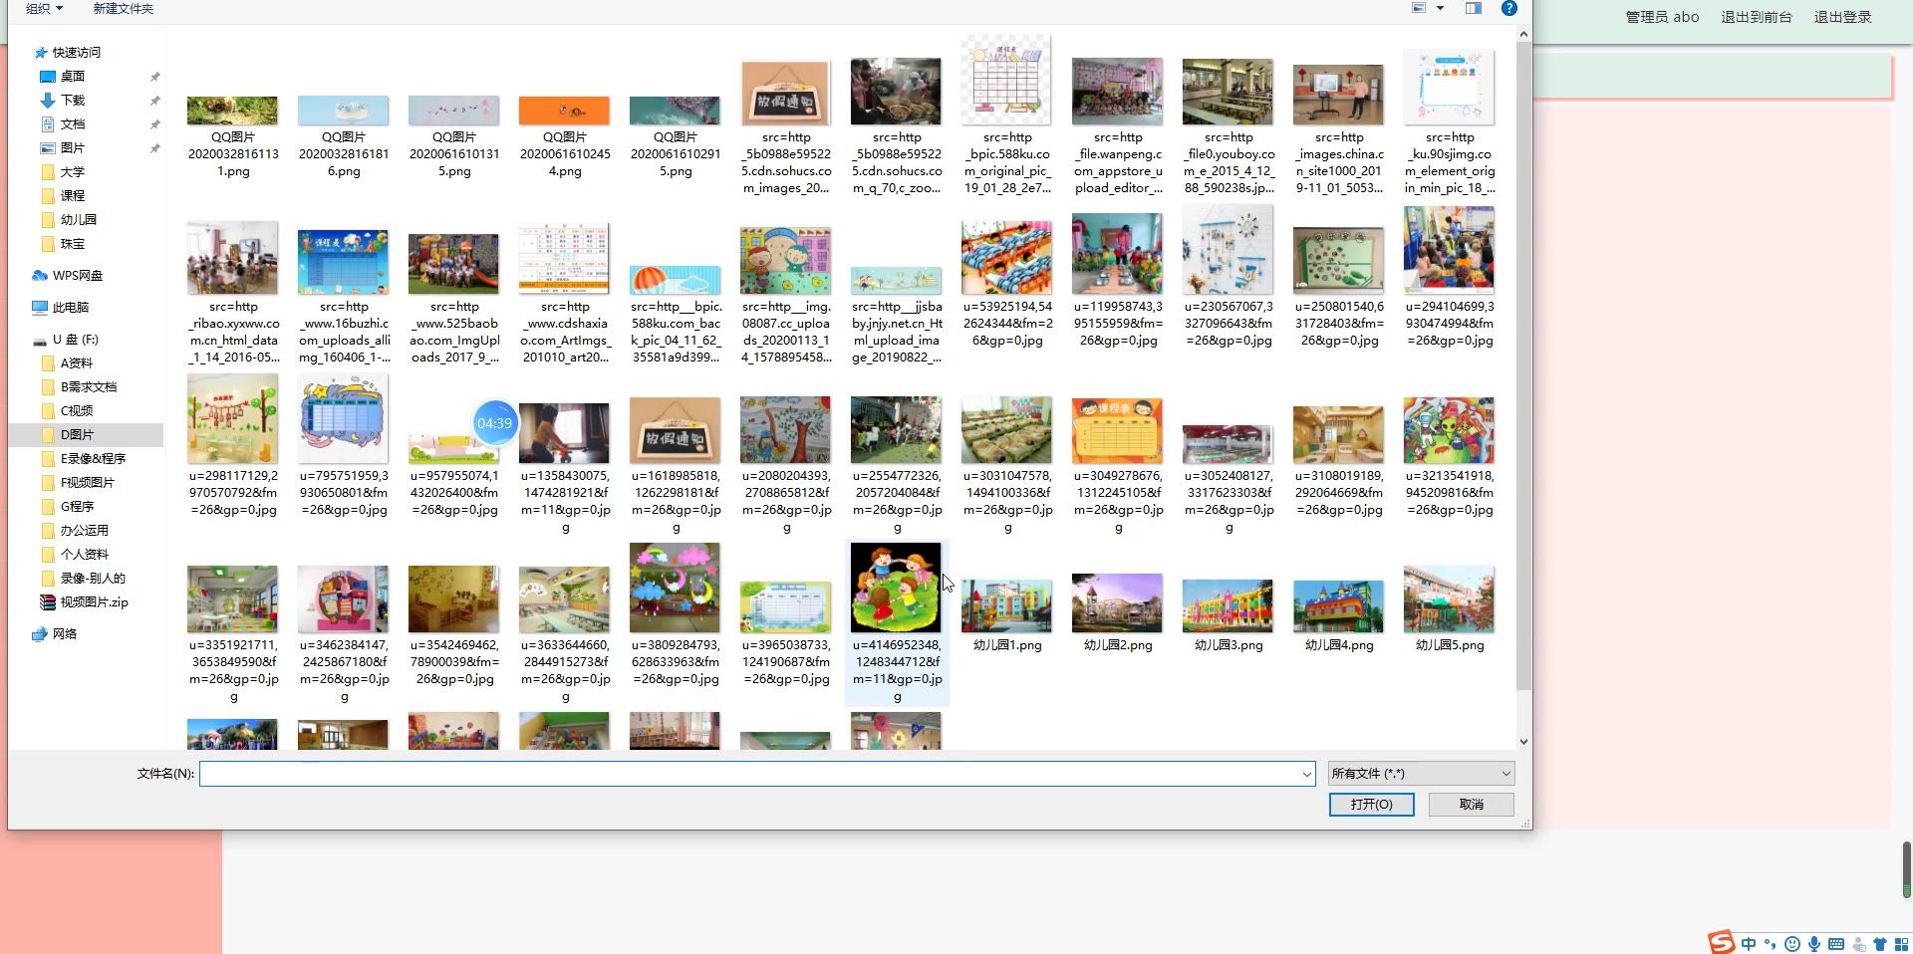
Task: Click the blue help question mark icon
Action: [x=1508, y=9]
